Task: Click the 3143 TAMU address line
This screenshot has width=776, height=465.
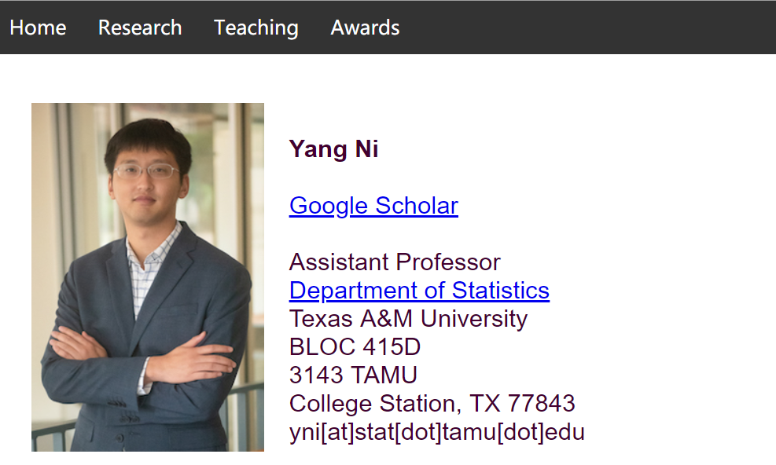Action: [353, 375]
